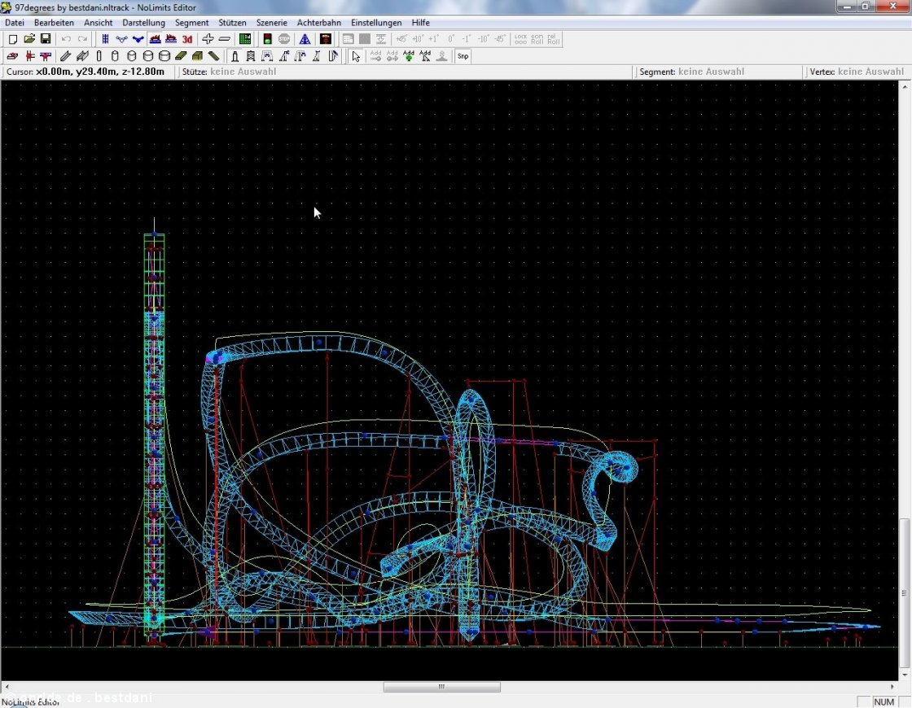The width and height of the screenshot is (912, 708).
Task: Select the arrow pointer selection tool
Action: [356, 56]
